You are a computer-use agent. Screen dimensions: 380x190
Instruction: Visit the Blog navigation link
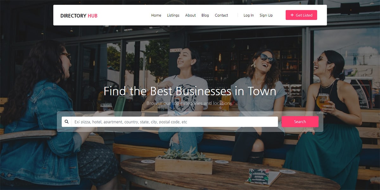[x=205, y=15]
